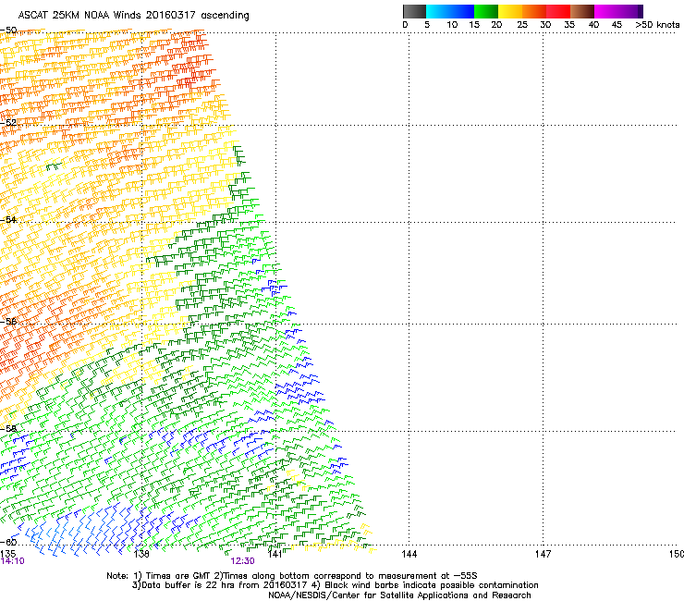The width and height of the screenshot is (684, 601).
Task: Click the longitude label 147
Action: tap(543, 554)
